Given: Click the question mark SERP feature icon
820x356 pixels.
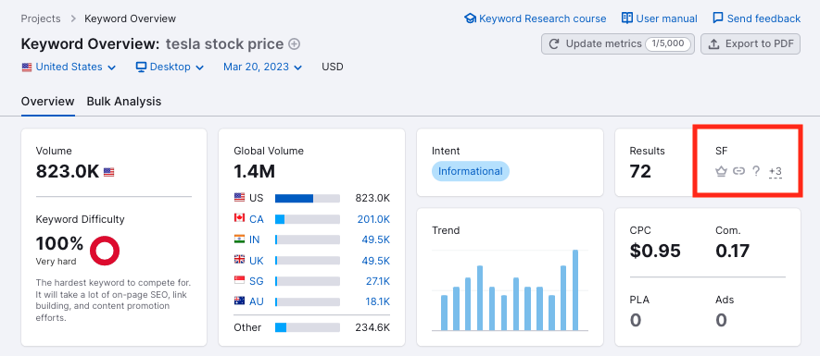Looking at the screenshot, I should point(756,171).
